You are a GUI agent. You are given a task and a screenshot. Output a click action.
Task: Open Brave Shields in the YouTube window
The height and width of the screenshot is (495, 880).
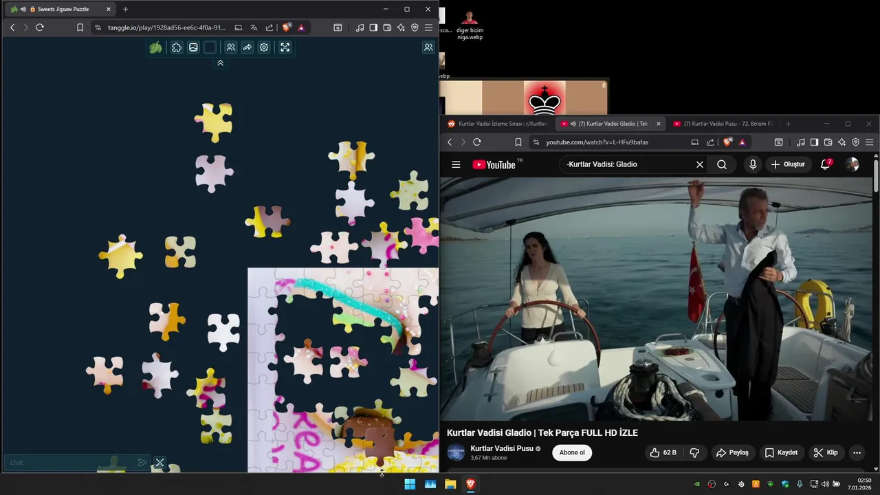tap(727, 142)
